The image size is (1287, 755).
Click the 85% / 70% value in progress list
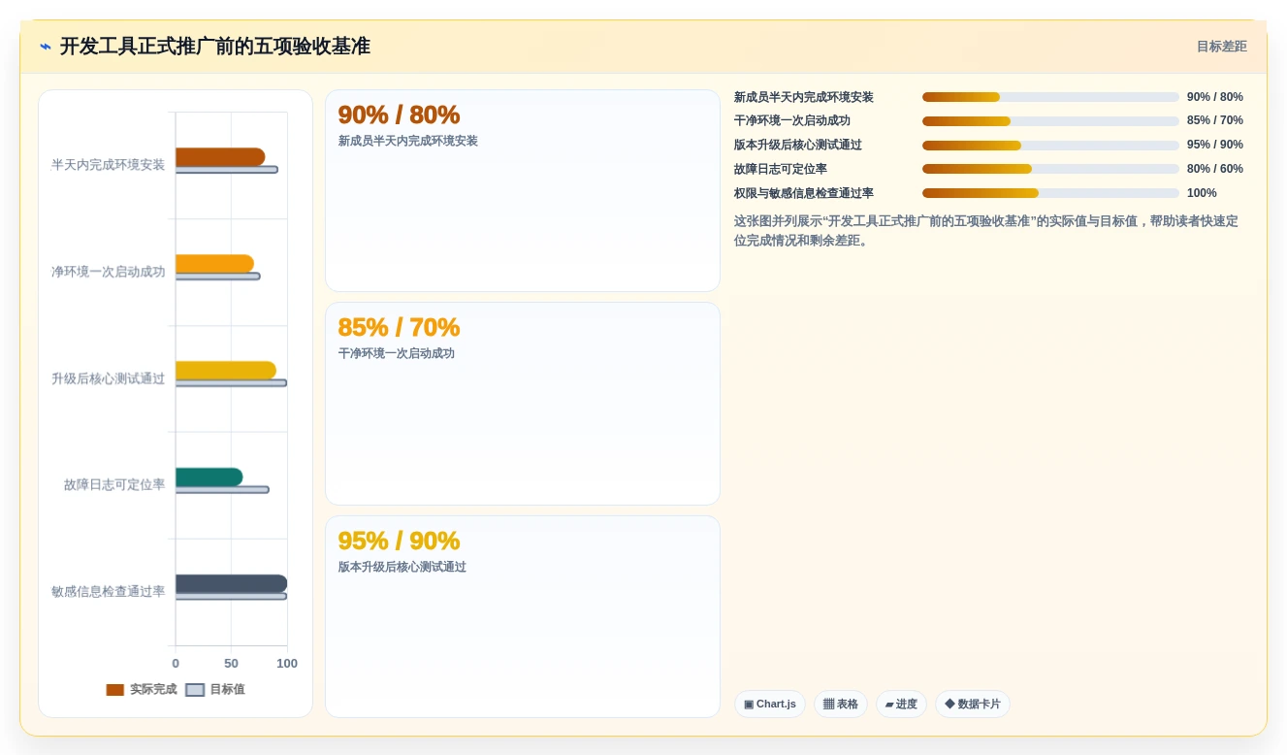[x=1215, y=121]
